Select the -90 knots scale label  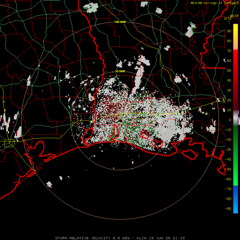pyautogui.click(x=228, y=209)
